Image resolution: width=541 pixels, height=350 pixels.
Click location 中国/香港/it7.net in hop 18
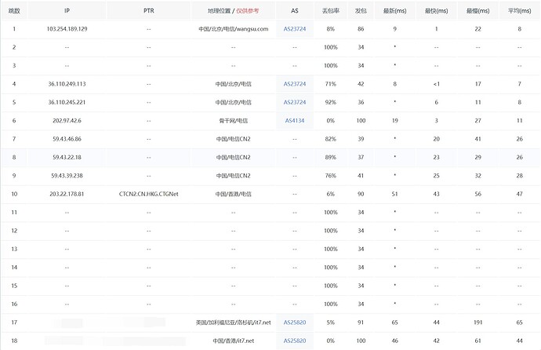(x=233, y=341)
